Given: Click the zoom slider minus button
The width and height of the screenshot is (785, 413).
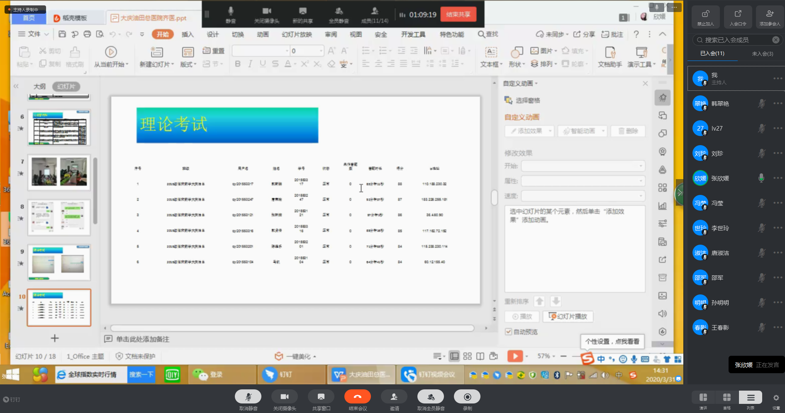Looking at the screenshot, I should (563, 356).
